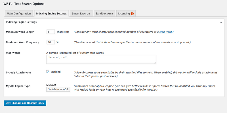Click the 'Include Attachments' label
This screenshot has height=113, width=227.
pyautogui.click(x=19, y=73)
